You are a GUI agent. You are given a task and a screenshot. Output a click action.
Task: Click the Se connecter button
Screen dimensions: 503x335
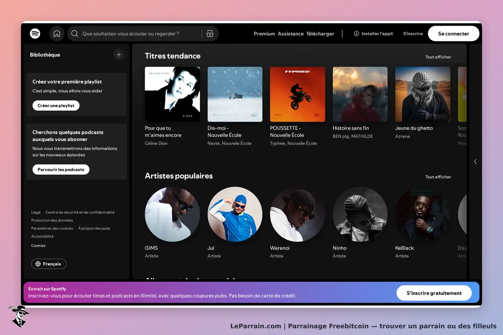click(454, 33)
